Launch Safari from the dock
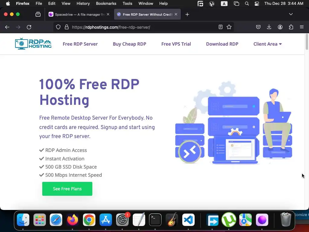This screenshot has height=232, width=309. pos(56,220)
